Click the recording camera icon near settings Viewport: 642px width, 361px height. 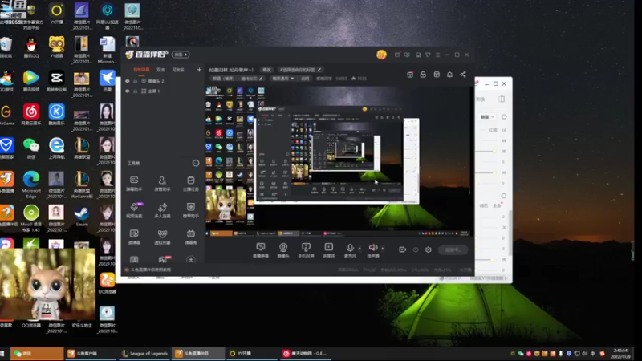pos(402,249)
